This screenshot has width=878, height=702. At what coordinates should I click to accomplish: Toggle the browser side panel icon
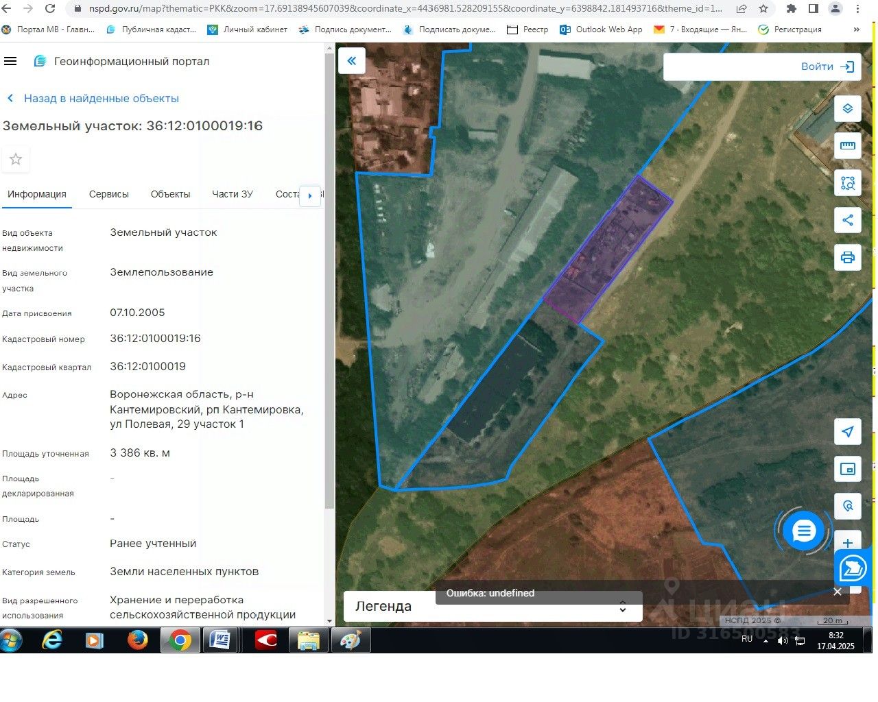814,9
